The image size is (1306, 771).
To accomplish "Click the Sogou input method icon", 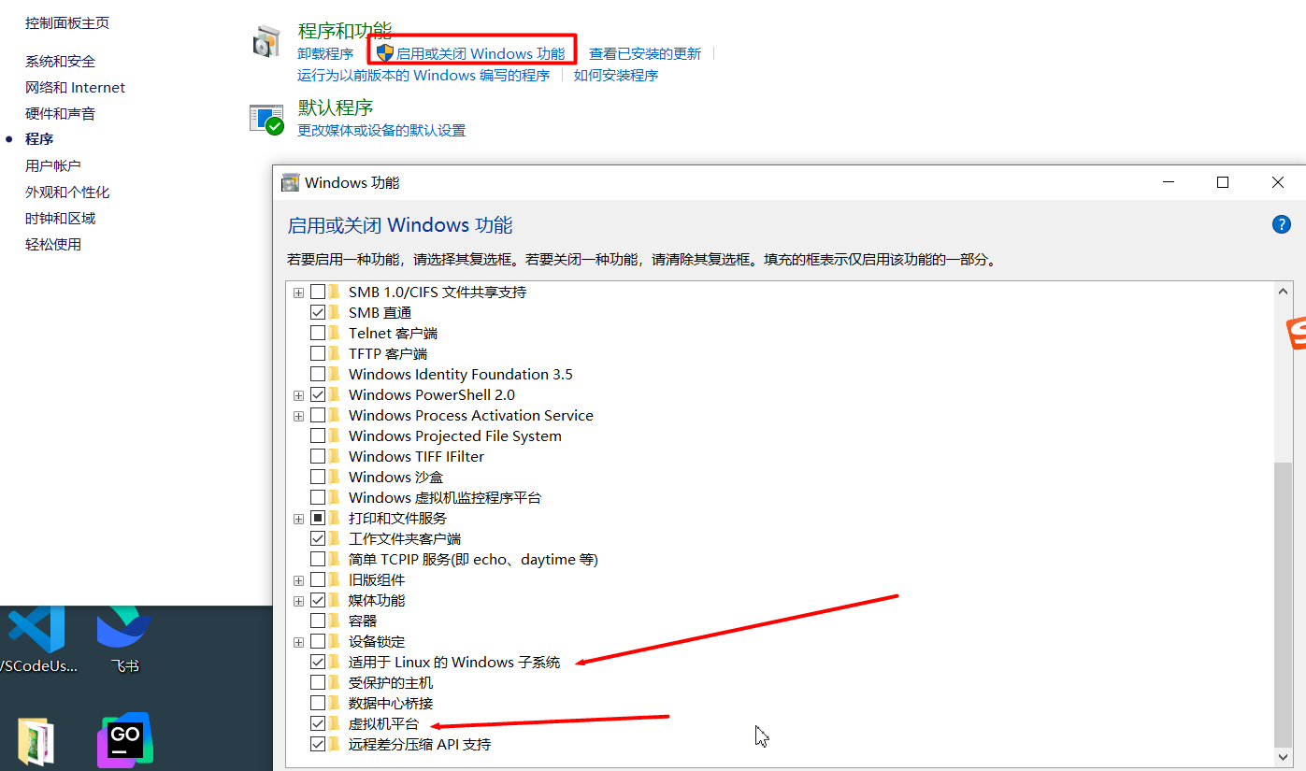I will coord(1296,334).
